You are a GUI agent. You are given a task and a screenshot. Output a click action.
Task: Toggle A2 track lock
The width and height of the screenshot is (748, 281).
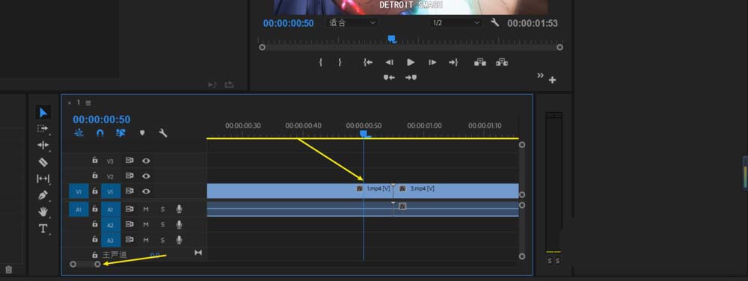point(95,224)
